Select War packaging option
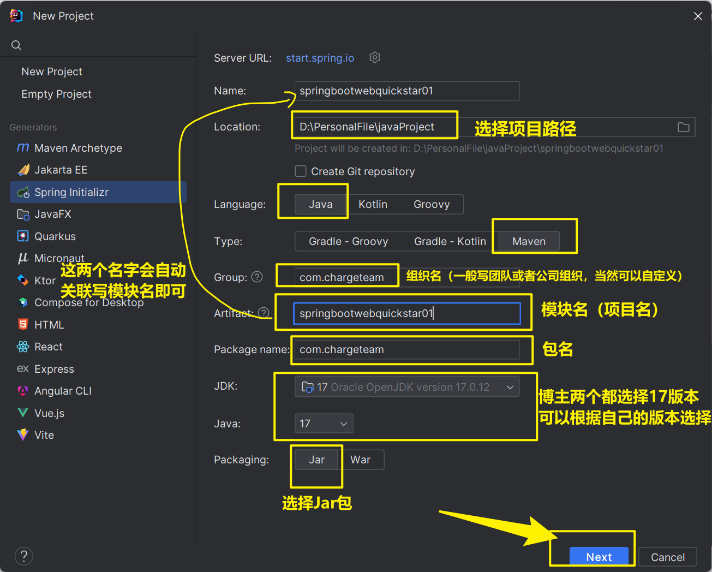 361,460
